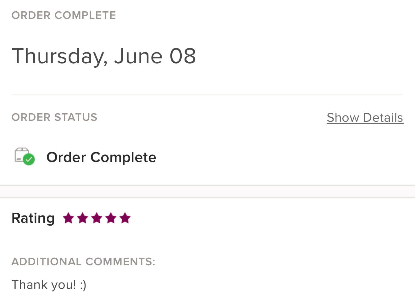Open the Show Details link
This screenshot has height=303, width=415.
365,118
